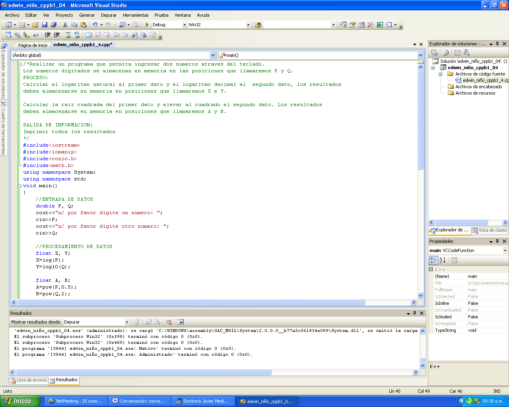Toggle alphabetical sorting in Propiedades panel
The height and width of the screenshot is (407, 509).
tap(442, 260)
